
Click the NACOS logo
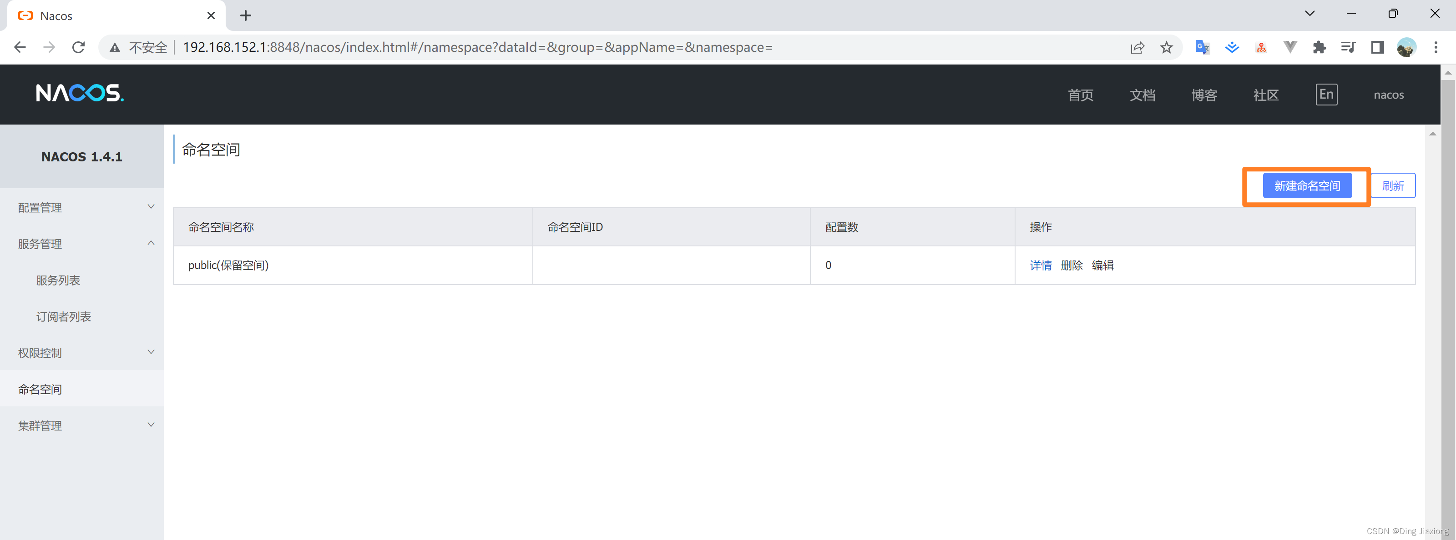coord(80,93)
